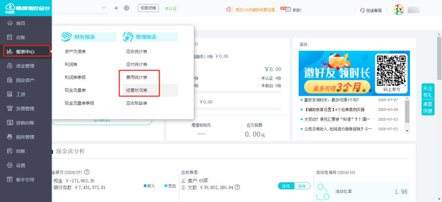
Task: Click the activity list scroll down arrow
Action: point(407,131)
